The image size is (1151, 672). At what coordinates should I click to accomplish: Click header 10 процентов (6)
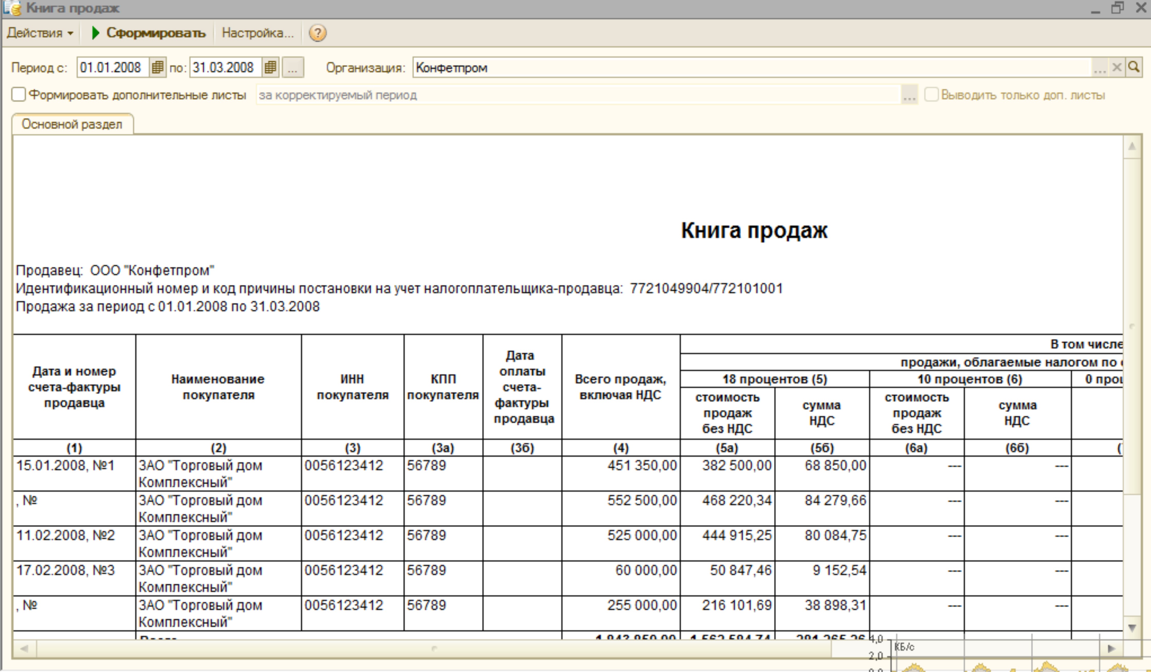[970, 379]
